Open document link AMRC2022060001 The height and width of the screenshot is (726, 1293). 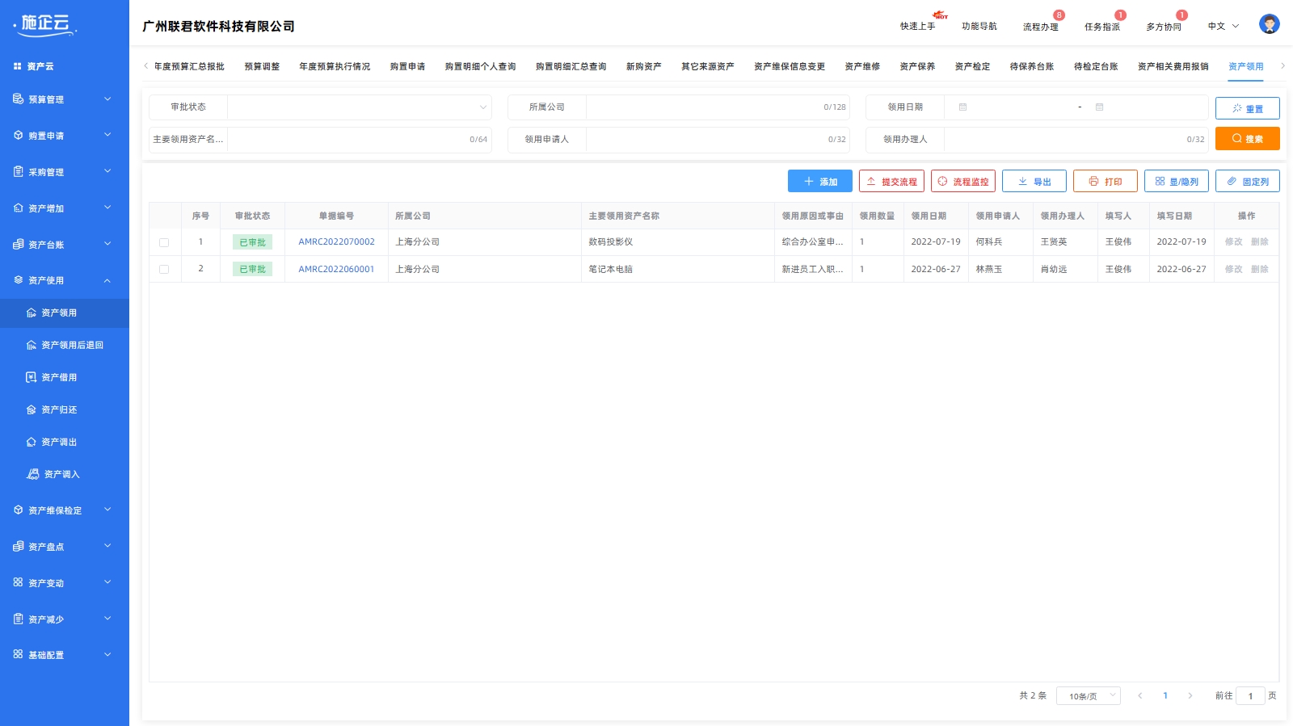coord(336,269)
